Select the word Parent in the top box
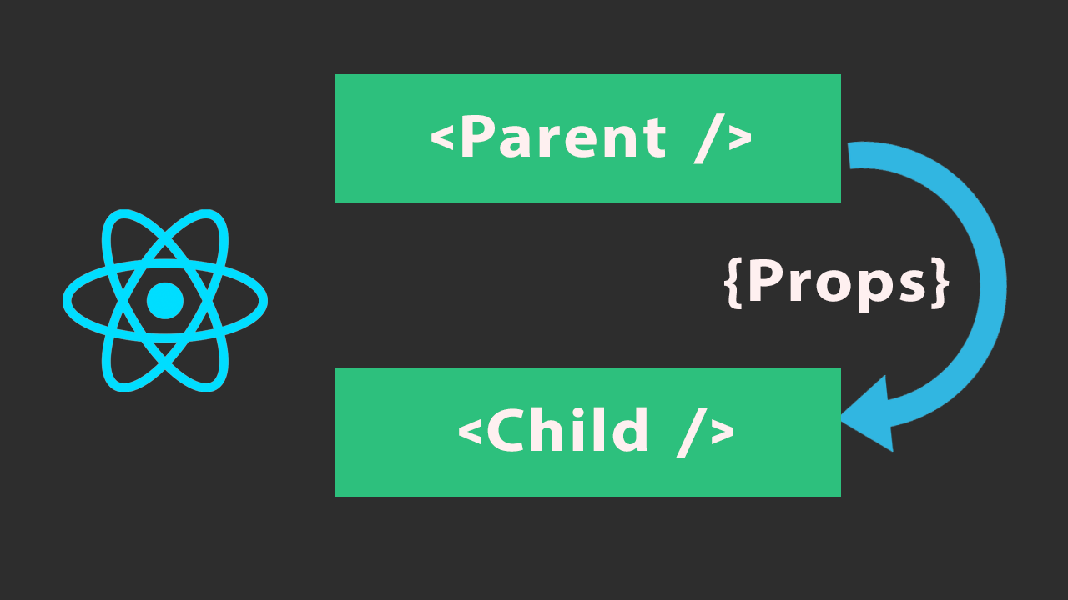This screenshot has height=600, width=1068. (x=563, y=138)
